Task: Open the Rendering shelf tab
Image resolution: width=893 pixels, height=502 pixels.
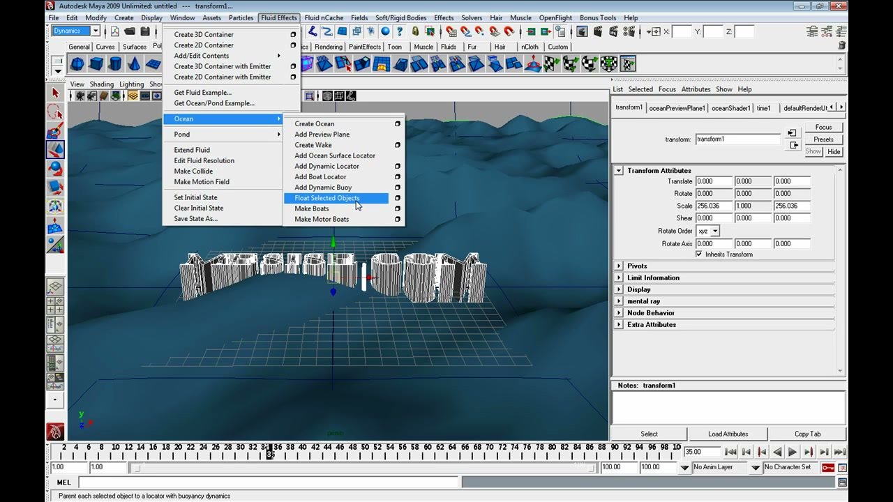Action: click(x=328, y=47)
